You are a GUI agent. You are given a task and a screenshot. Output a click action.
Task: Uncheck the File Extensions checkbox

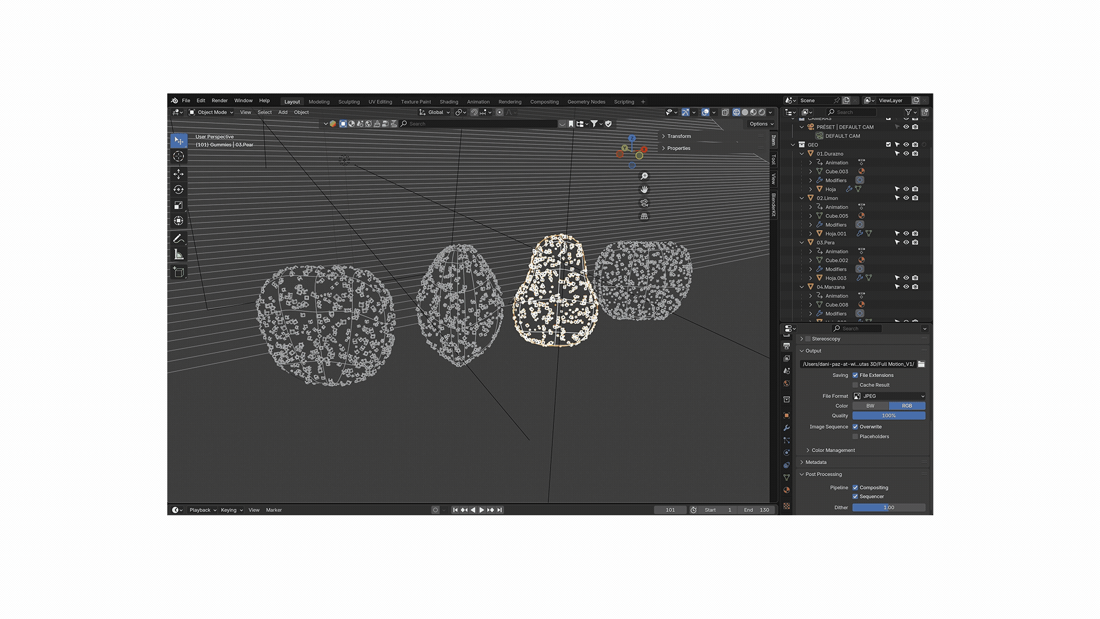pos(855,375)
